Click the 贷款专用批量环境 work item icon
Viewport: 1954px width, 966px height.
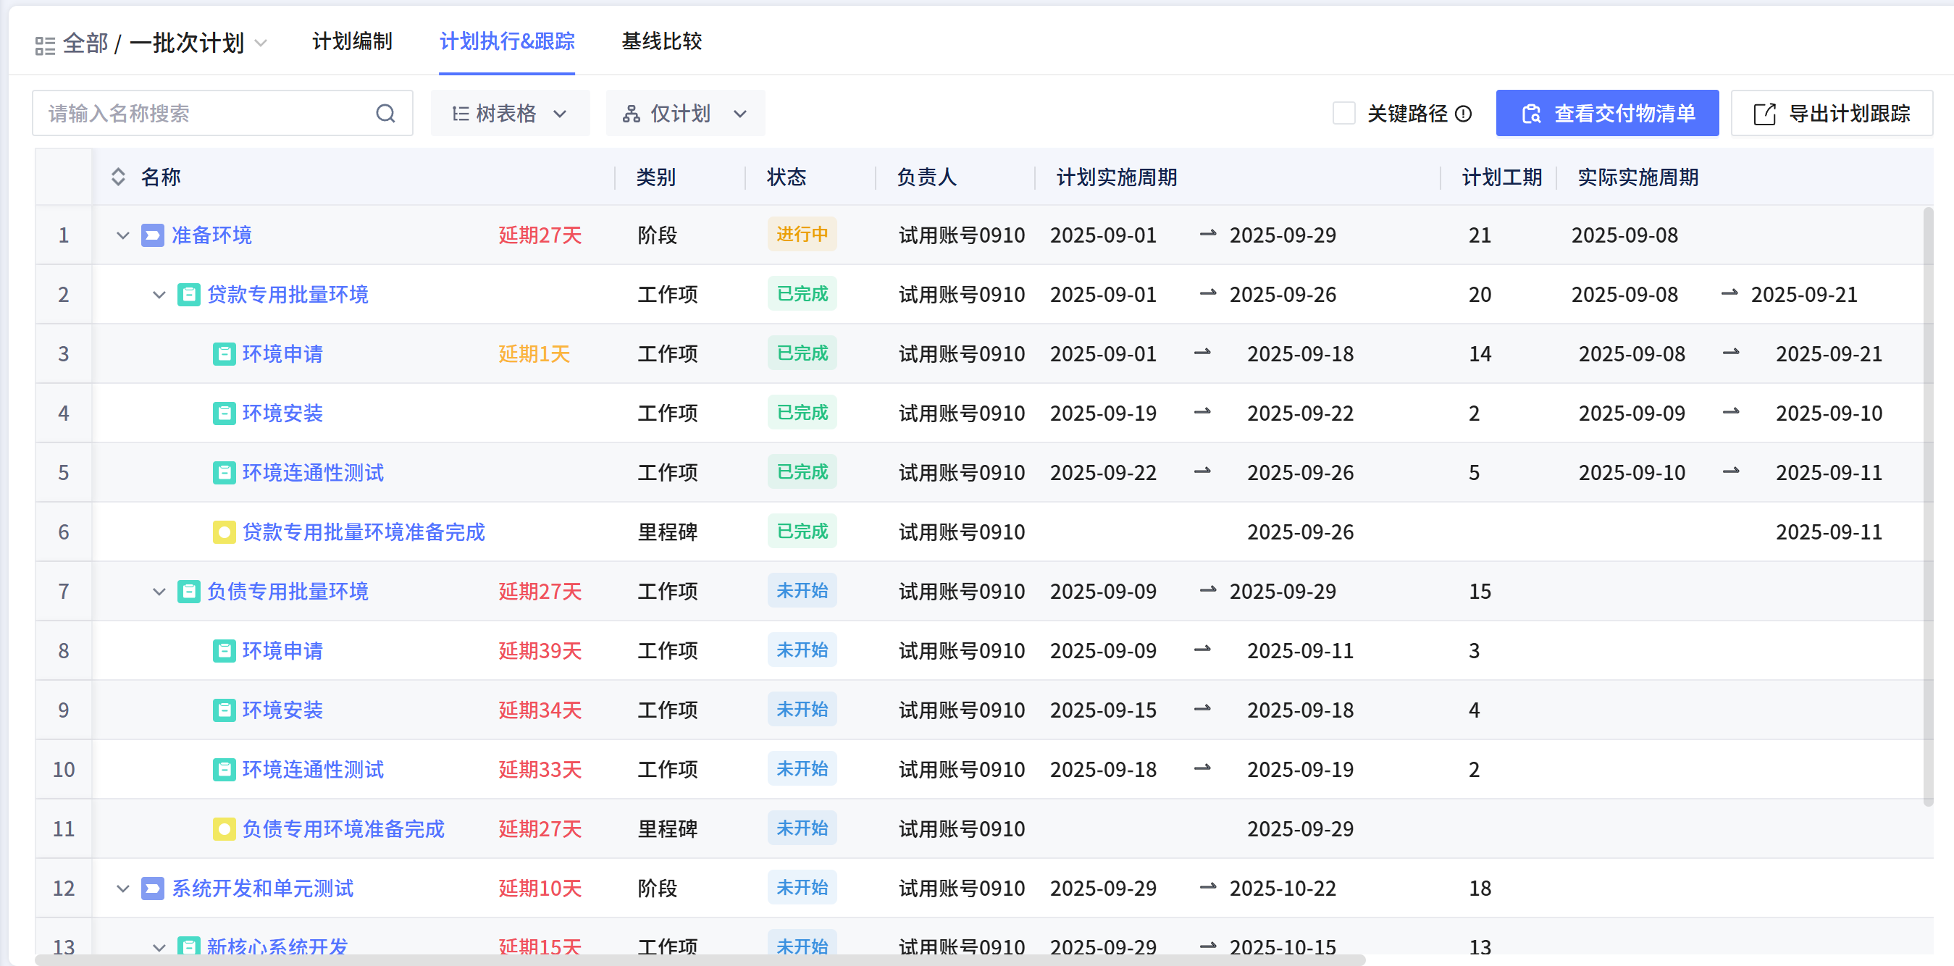pos(188,294)
